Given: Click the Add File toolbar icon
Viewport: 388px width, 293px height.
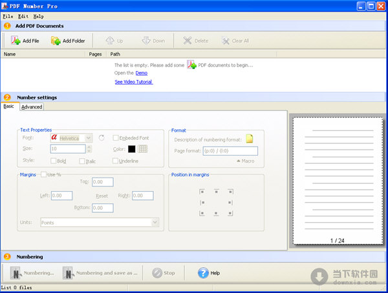Looking at the screenshot, I should (x=16, y=41).
